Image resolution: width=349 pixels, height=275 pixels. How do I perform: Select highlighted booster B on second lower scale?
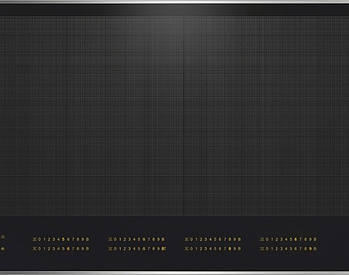163,248
